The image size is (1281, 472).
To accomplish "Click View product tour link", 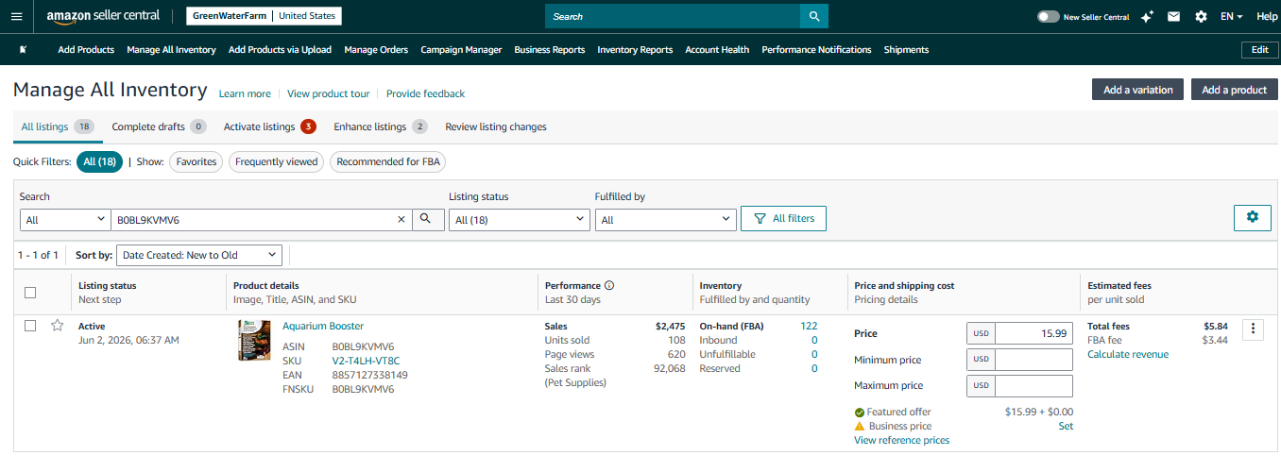I will point(328,93).
